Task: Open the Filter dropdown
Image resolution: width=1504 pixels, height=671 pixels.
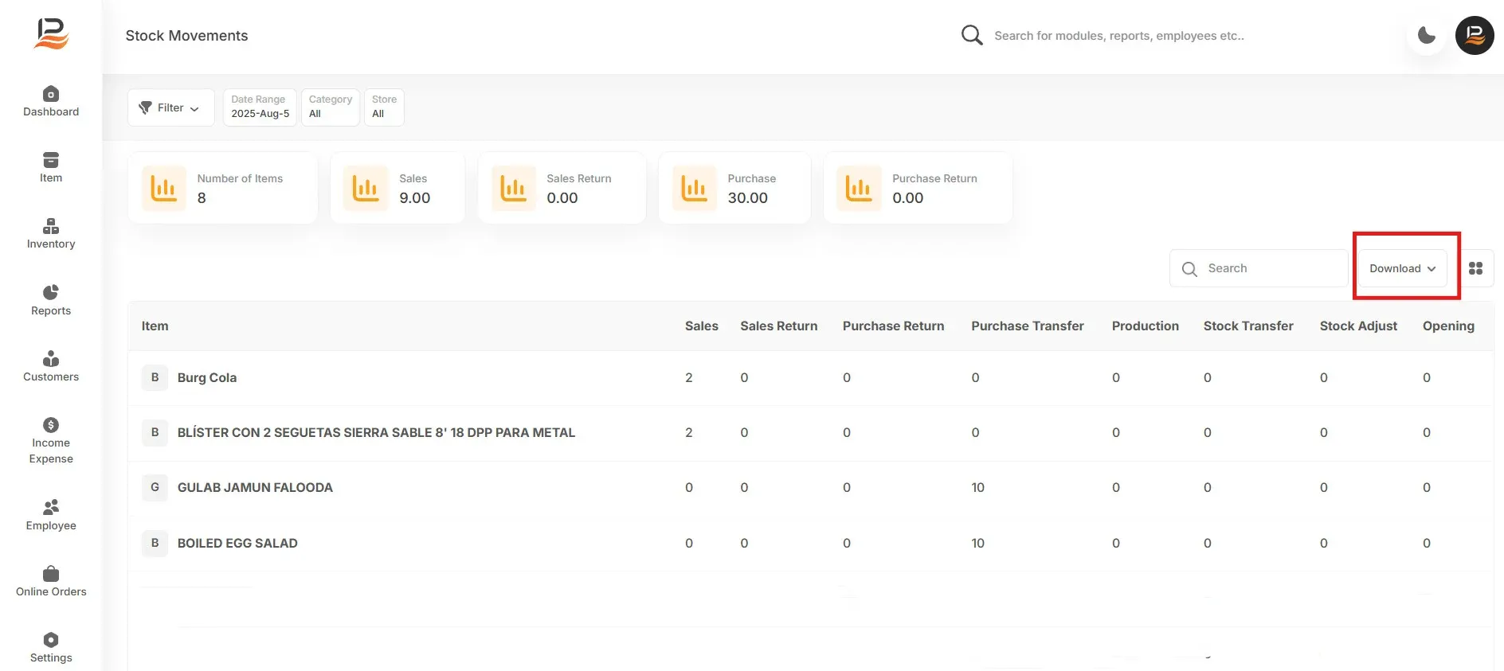Action: click(170, 107)
